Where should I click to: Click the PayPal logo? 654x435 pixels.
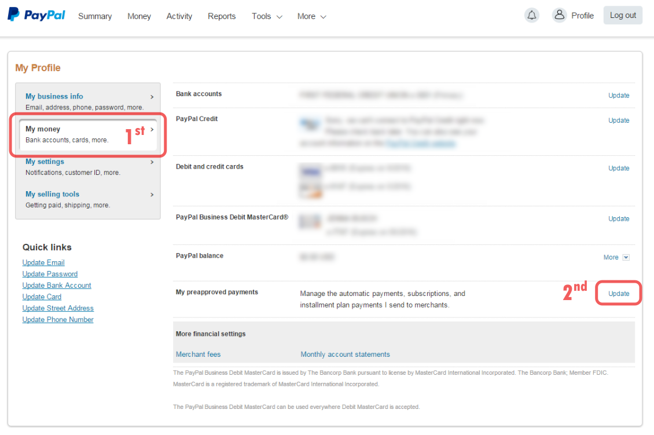point(36,14)
